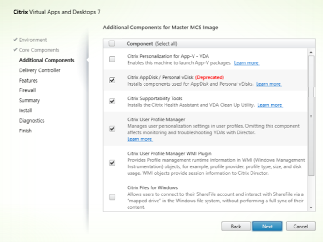Viewport: 323px width, 242px height.
Task: Click the Component (Select all) column header
Action: (152, 44)
